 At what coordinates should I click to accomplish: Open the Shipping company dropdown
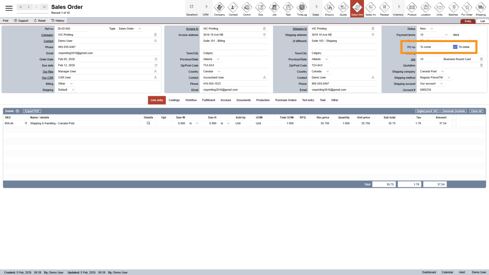442,71
